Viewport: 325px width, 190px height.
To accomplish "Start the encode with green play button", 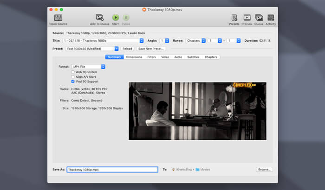I will [x=116, y=18].
